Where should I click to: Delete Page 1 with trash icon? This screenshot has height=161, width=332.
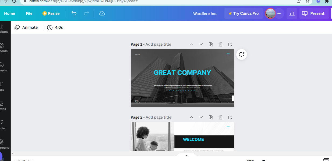(x=221, y=44)
